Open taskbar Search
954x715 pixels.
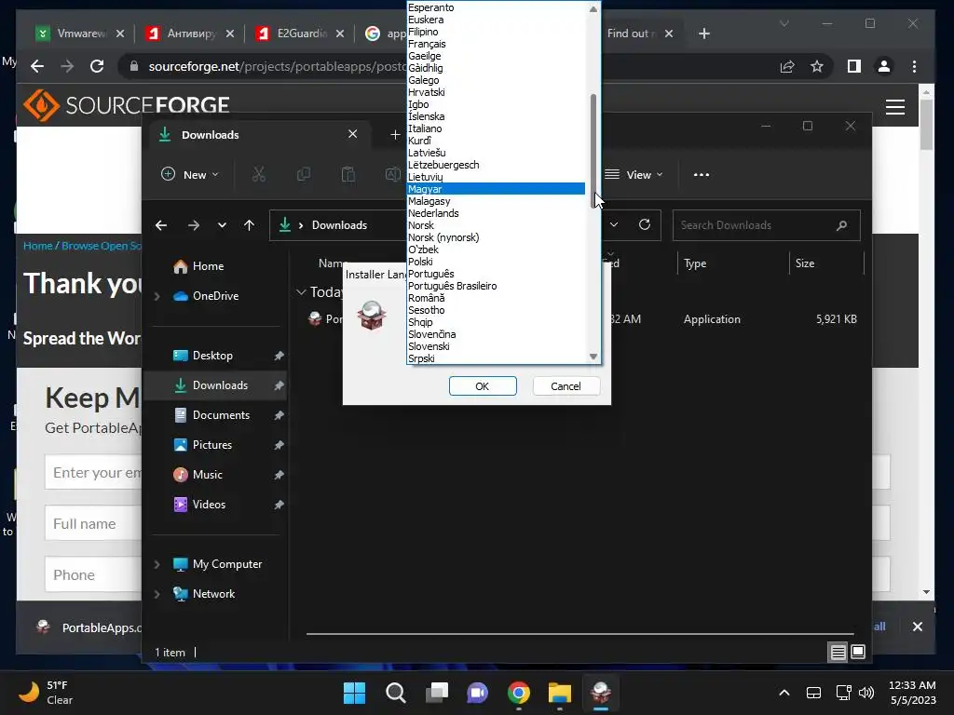pyautogui.click(x=395, y=693)
